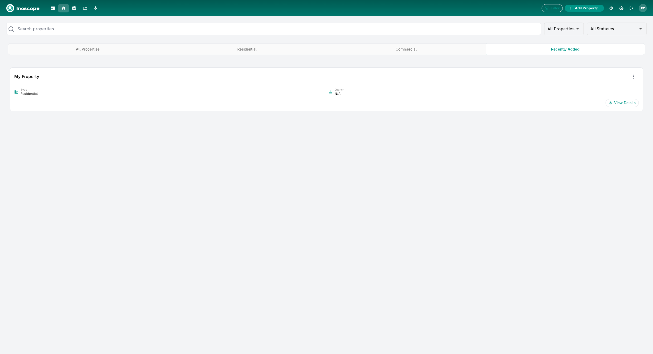Open the All Properties dropdown

(x=564, y=29)
